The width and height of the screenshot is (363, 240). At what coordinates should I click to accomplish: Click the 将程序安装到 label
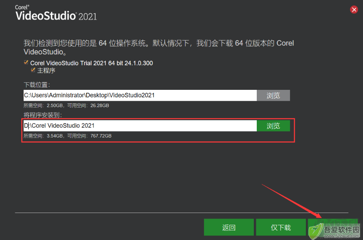tap(43, 115)
